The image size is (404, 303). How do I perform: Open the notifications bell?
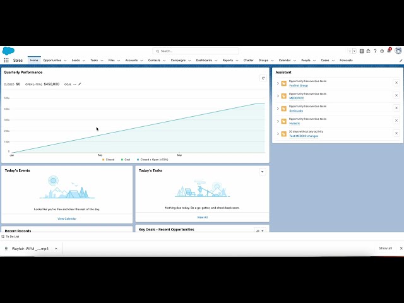click(389, 50)
